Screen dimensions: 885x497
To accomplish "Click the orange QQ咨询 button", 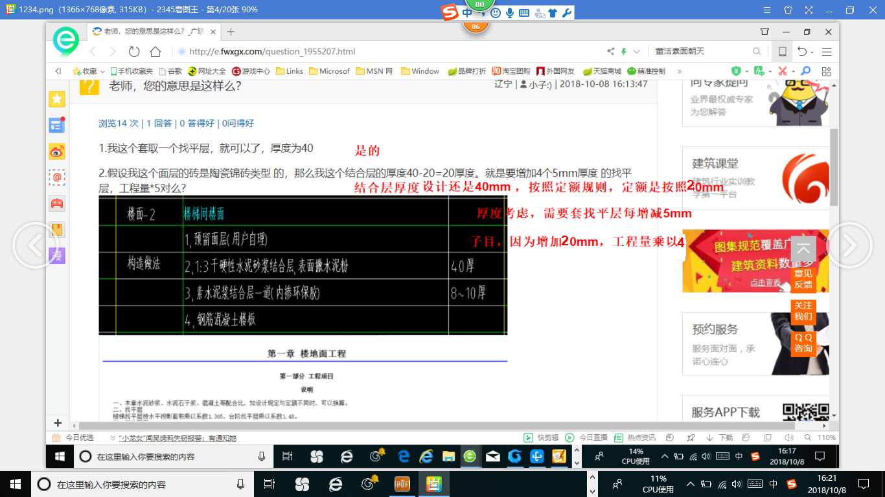I will (x=803, y=343).
